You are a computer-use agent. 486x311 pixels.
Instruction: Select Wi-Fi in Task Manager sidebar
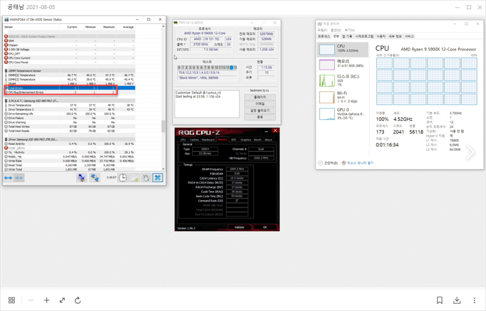[x=343, y=97]
